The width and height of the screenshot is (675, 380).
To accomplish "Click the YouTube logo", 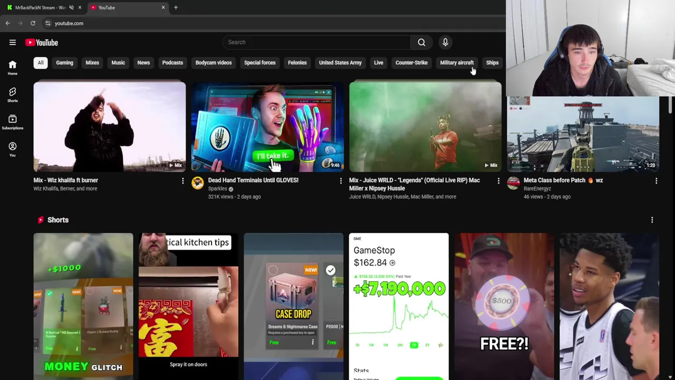I will pos(42,42).
